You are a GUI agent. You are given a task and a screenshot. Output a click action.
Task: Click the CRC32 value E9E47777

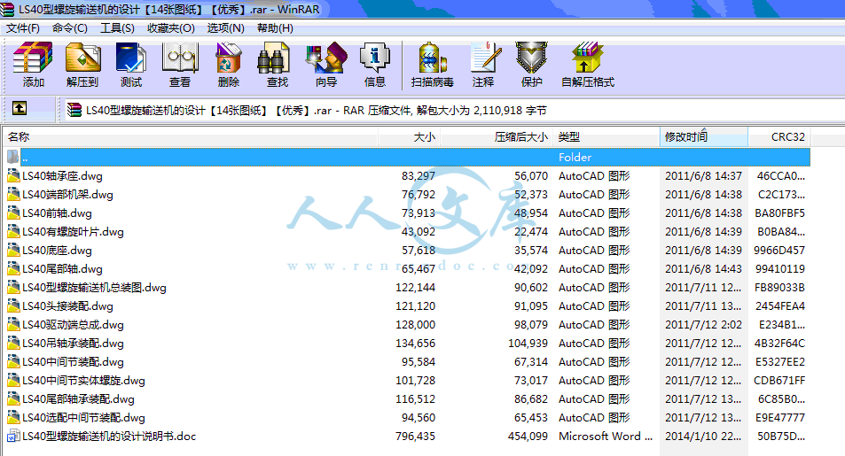780,418
